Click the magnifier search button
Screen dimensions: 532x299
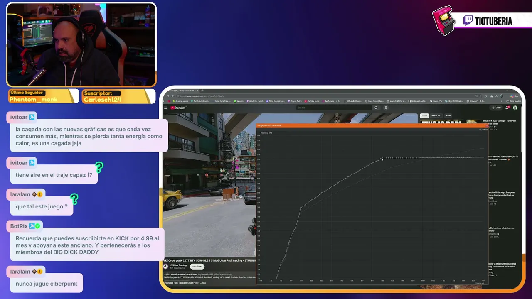coord(376,108)
